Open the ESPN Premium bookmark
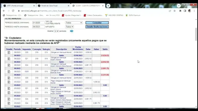 click(x=133, y=15)
